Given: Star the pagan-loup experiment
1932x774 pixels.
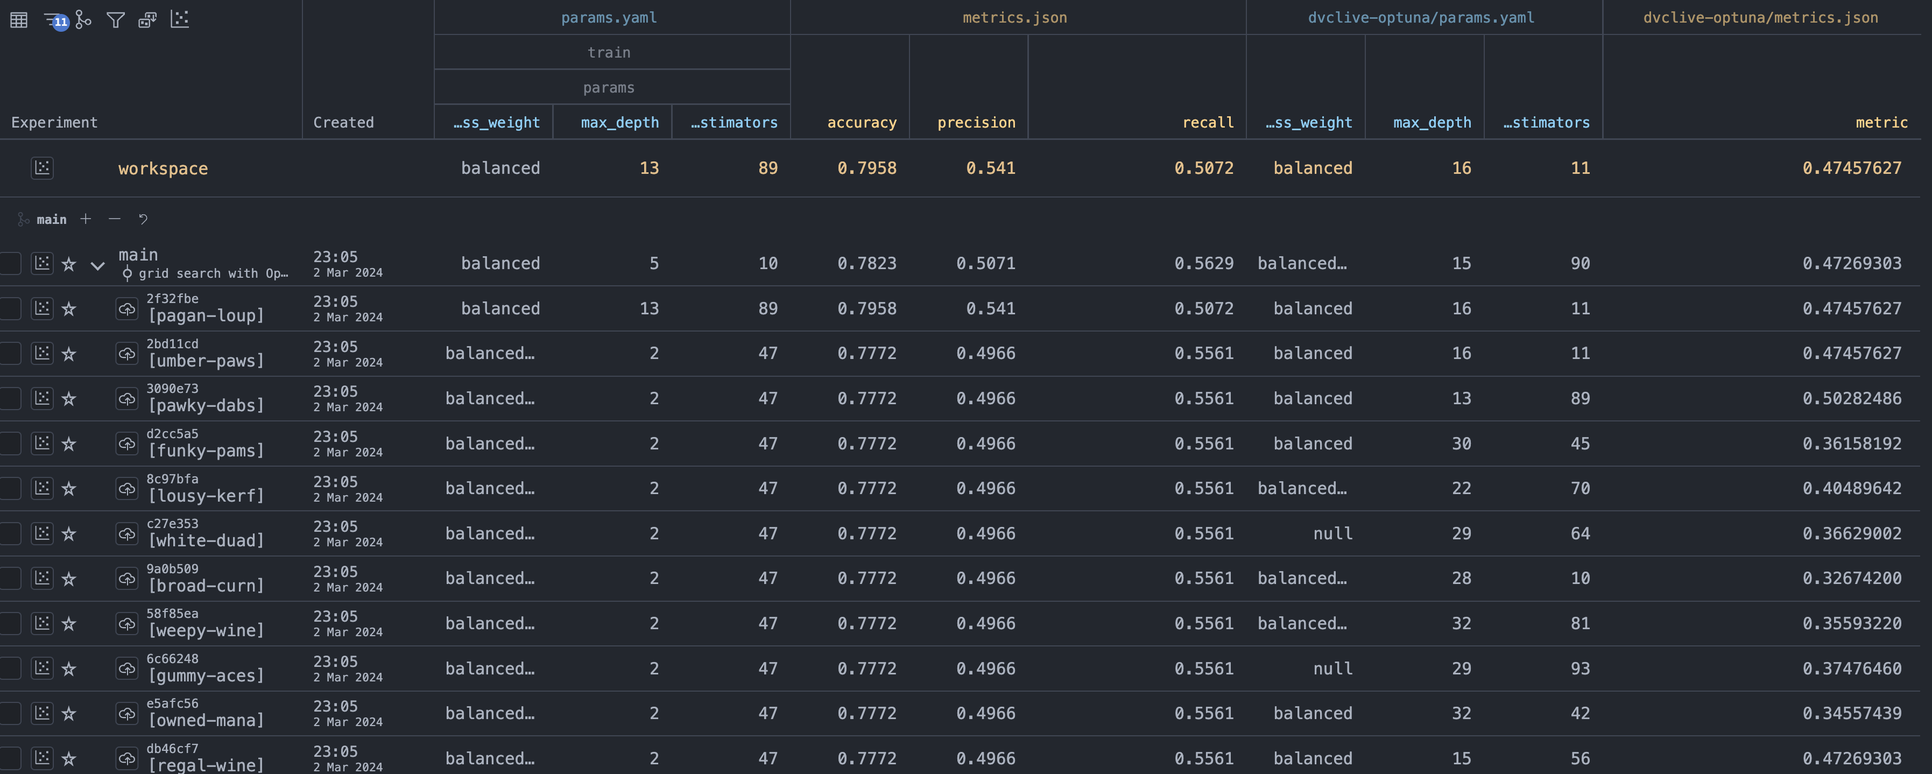Looking at the screenshot, I should click(69, 309).
